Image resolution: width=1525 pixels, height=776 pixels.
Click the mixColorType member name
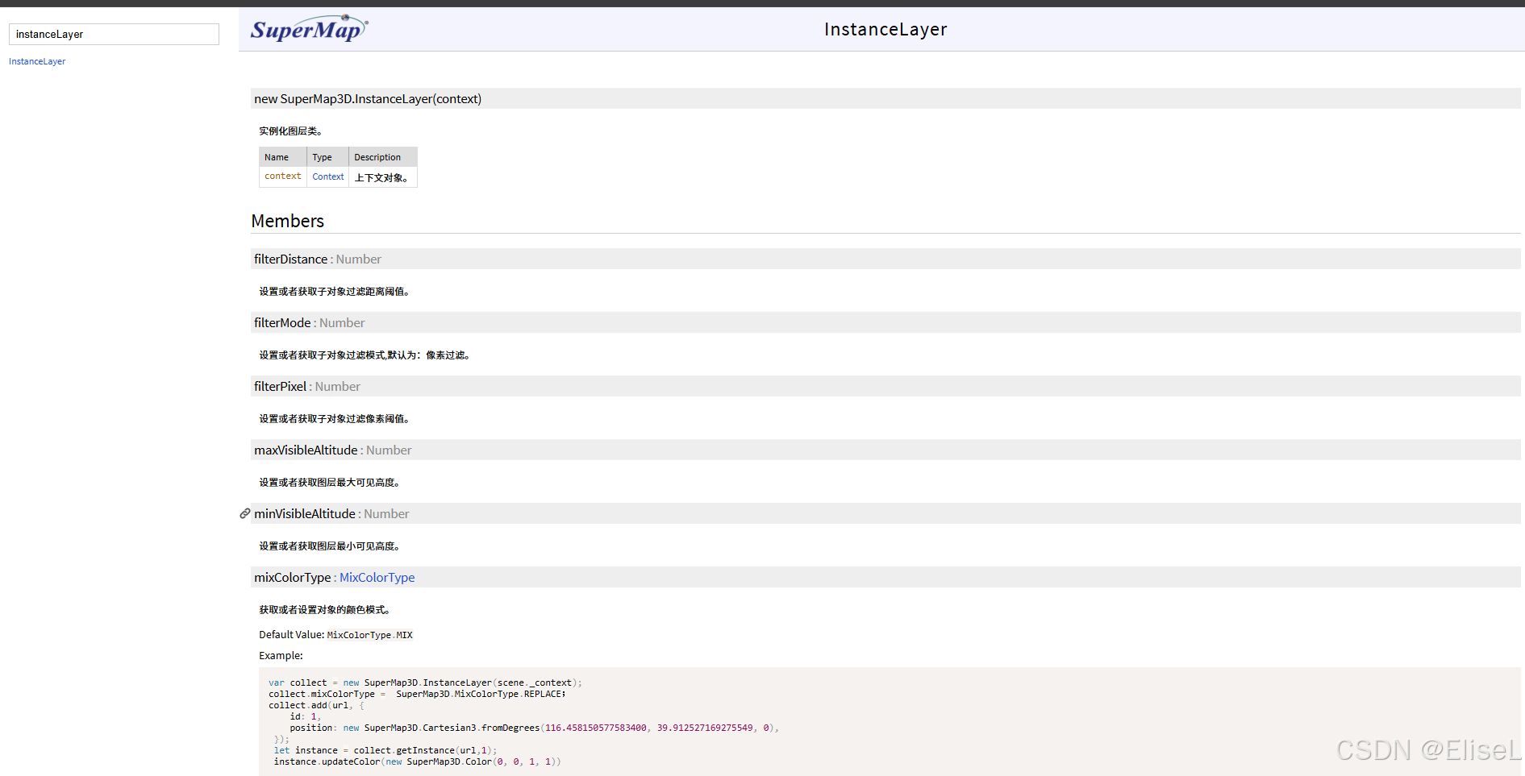pyautogui.click(x=292, y=577)
